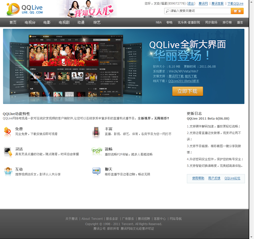Image resolution: width=254 pixels, height=239 pixels.
Task: Click the 免费 free feature icon
Action: [x=8, y=131]
